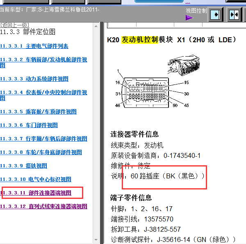Click the right-arrow view control button
Viewport: 246px width, 244px height.
(215, 15)
